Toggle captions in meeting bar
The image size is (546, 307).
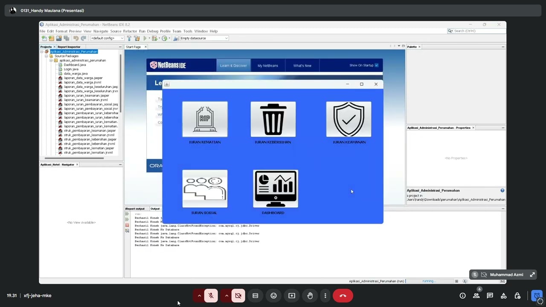255,295
